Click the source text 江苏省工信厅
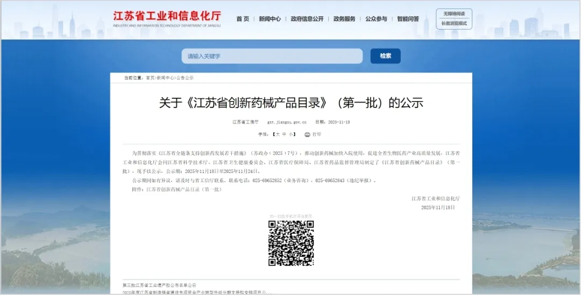The image size is (581, 295). tap(245, 122)
